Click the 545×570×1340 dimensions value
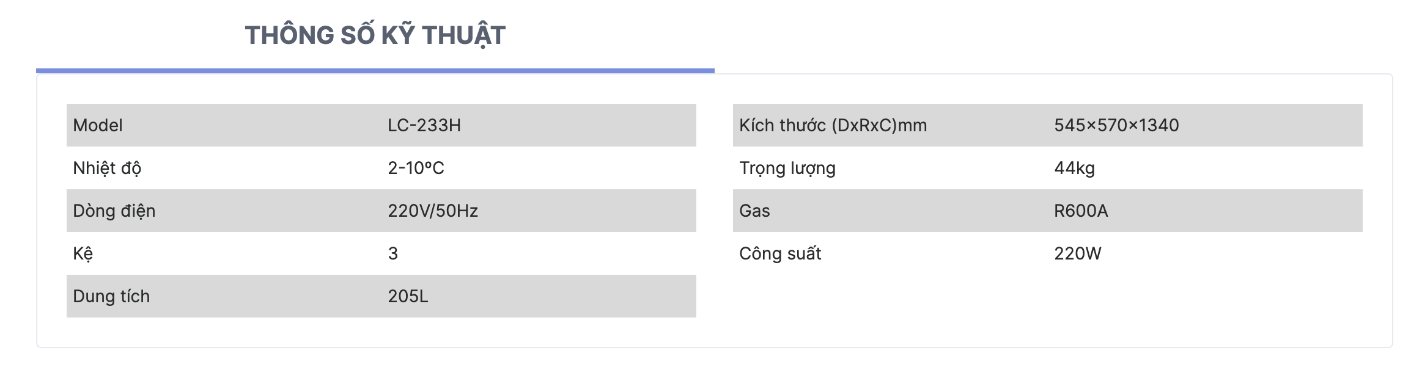Viewport: 1422px width, 381px height. 1116,125
